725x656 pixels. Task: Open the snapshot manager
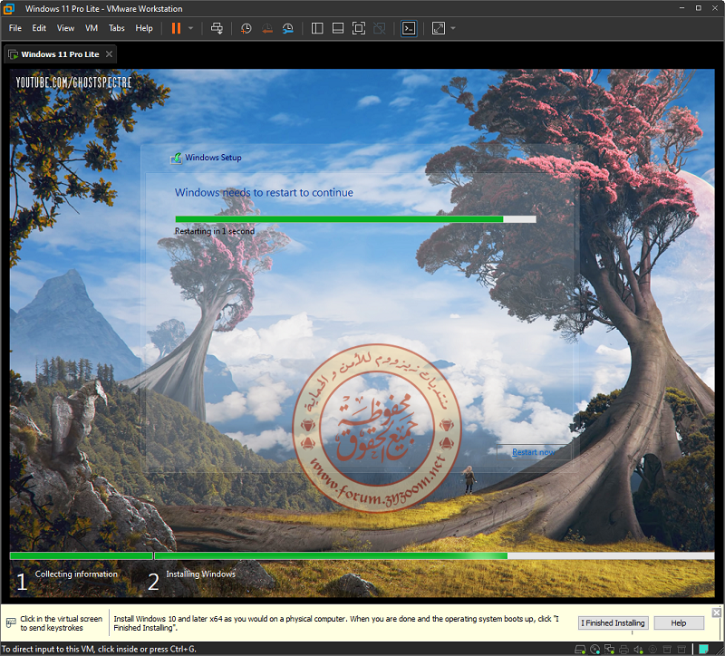click(x=287, y=28)
